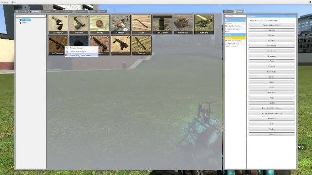Open the Post Process tab
This screenshot has height=175, width=312.
click(79, 12)
